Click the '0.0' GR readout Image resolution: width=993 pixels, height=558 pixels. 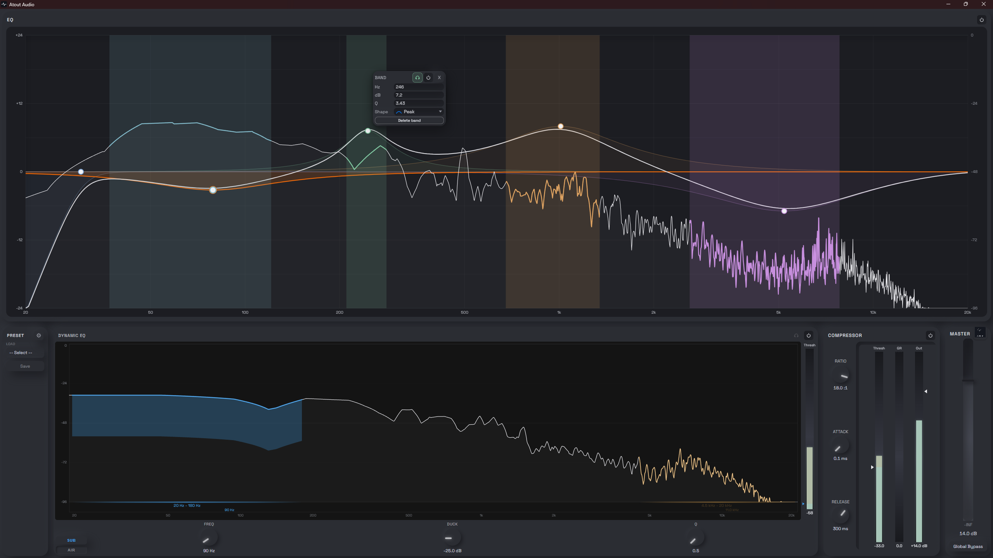[x=899, y=546]
